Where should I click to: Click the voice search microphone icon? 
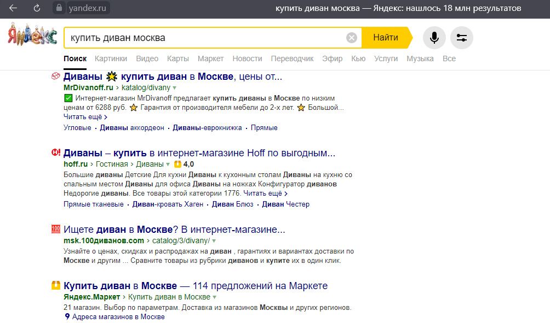point(434,38)
